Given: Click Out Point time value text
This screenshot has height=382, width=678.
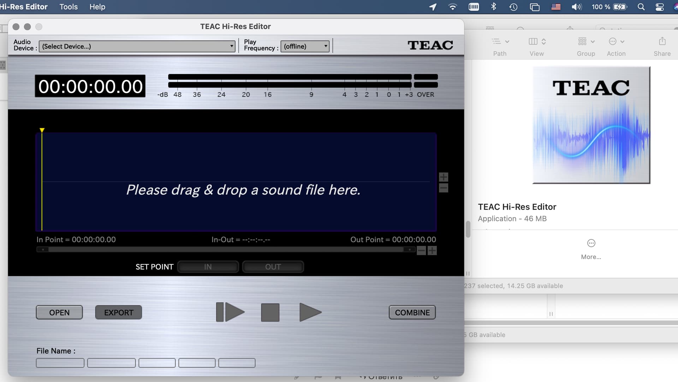Looking at the screenshot, I should (x=414, y=240).
